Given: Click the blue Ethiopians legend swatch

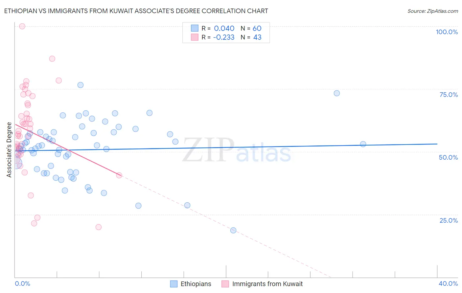Looking at the screenshot, I should (174, 284).
